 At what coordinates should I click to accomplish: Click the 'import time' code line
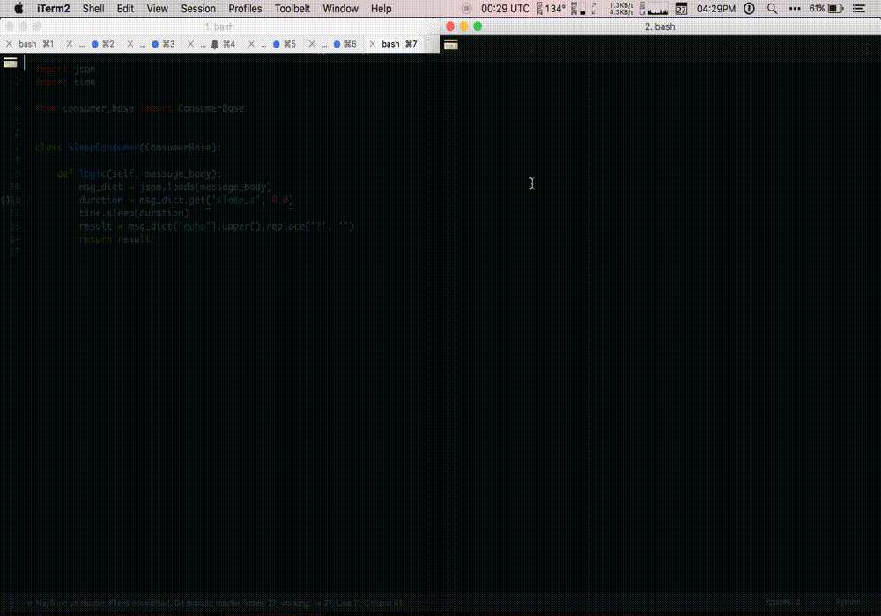(65, 82)
